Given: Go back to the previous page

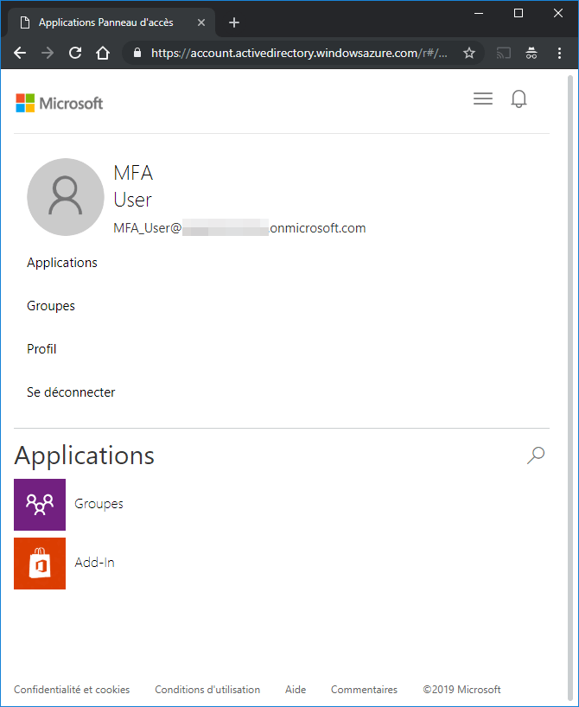Looking at the screenshot, I should pos(20,54).
